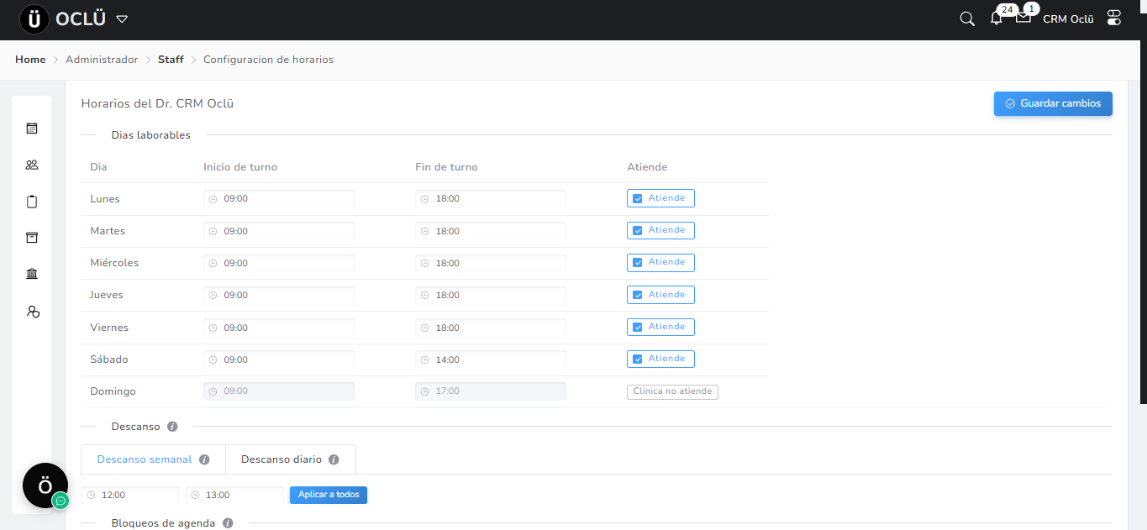Click Miércoles start time field
Screen dimensions: 1147x530
[x=279, y=263]
